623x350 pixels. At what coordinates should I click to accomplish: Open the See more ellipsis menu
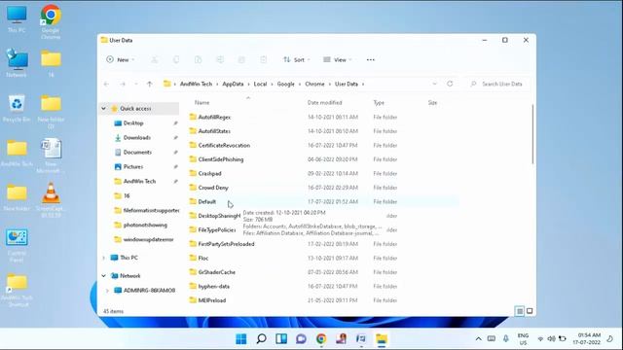click(x=370, y=59)
